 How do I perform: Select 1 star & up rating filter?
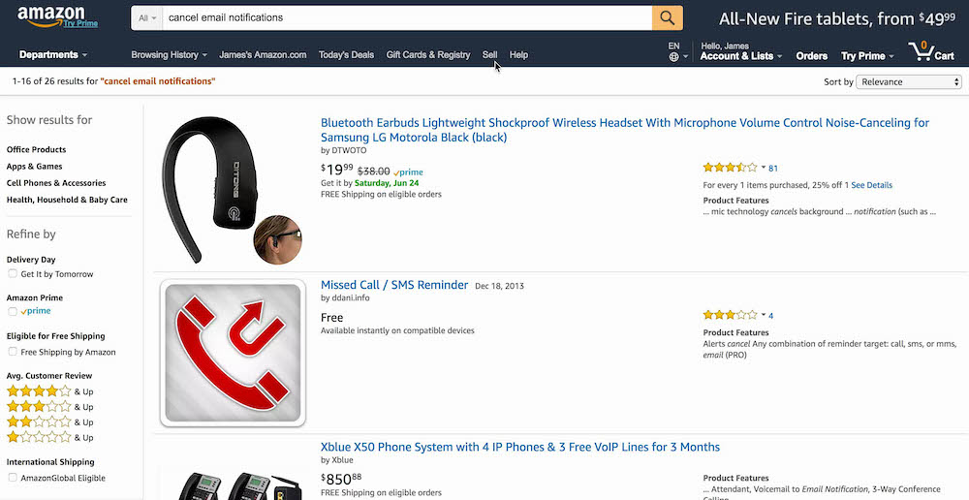coord(39,438)
